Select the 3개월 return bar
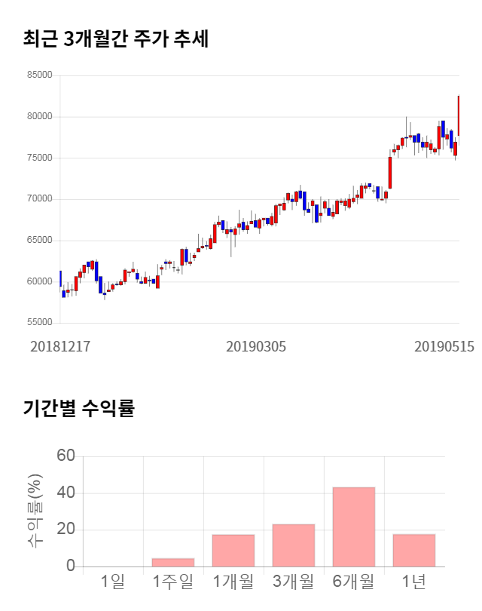The width and height of the screenshot is (482, 611). [x=293, y=545]
